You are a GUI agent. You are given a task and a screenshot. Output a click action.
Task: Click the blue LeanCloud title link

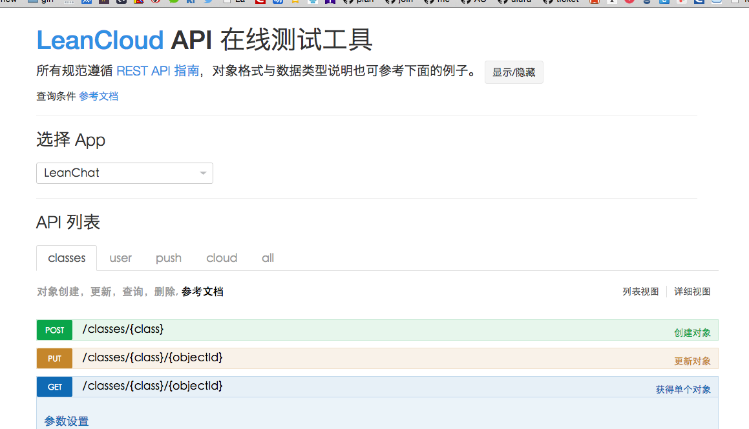[100, 40]
